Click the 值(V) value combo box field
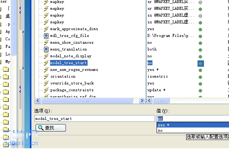The image size is (229, 149). 193,118
